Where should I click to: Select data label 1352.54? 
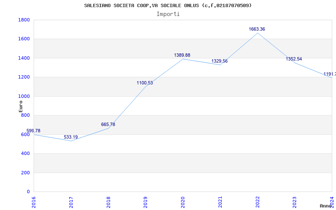tap(294, 59)
